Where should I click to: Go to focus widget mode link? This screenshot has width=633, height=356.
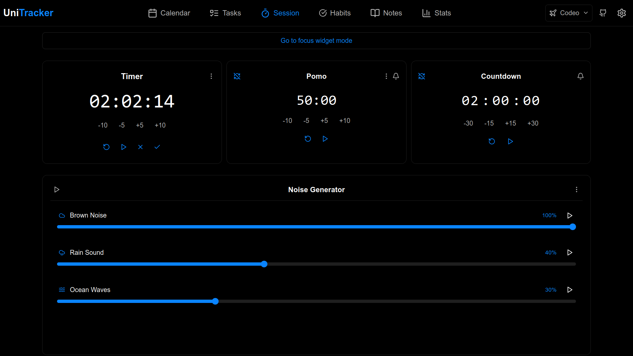pyautogui.click(x=316, y=41)
